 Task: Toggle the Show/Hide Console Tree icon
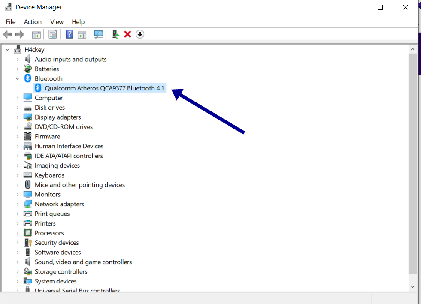click(x=36, y=34)
